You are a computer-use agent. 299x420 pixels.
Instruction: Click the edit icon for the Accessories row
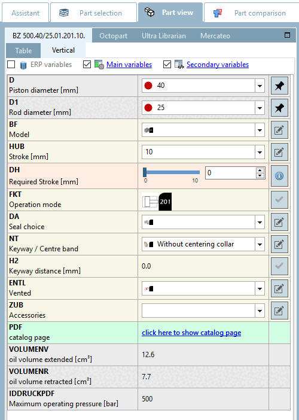[279, 311]
